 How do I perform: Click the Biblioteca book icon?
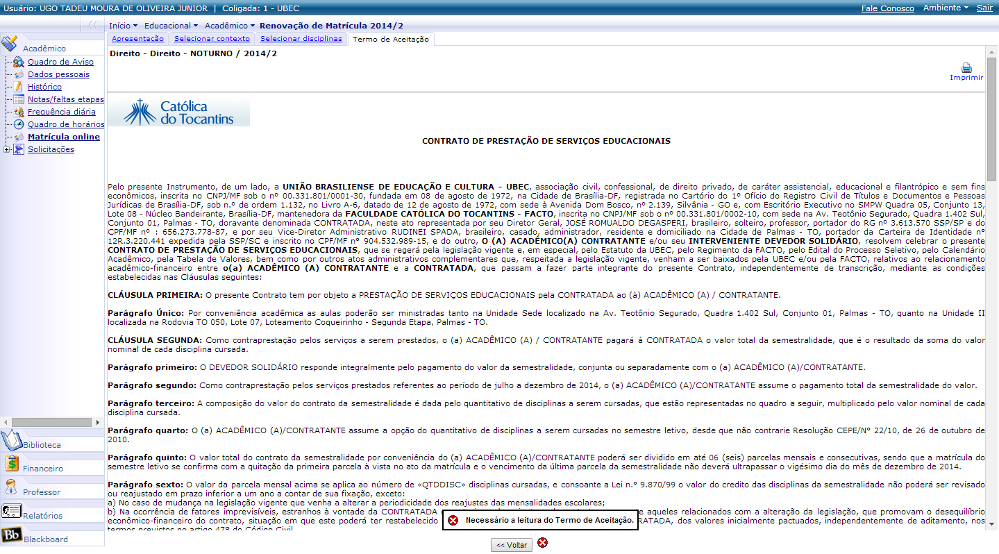pos(12,440)
